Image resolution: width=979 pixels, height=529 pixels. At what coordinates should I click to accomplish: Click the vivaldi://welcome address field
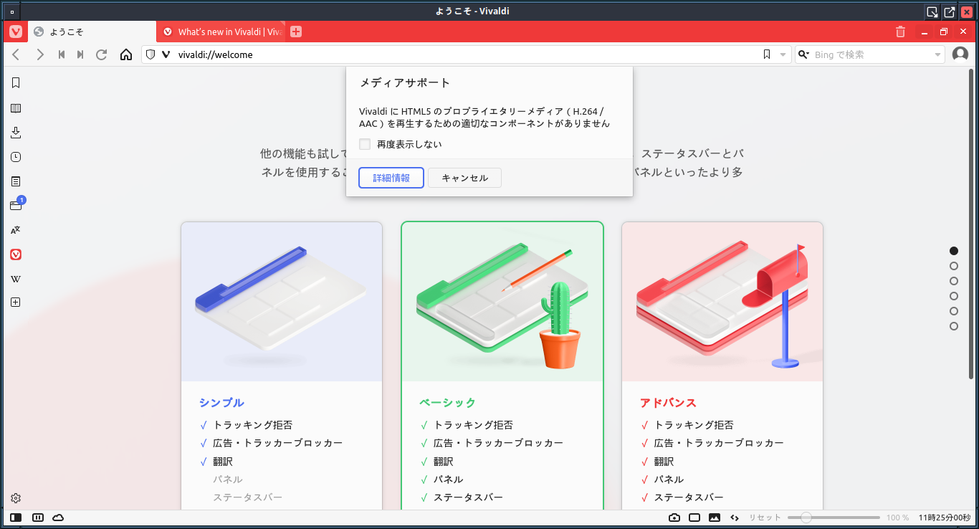pos(466,54)
